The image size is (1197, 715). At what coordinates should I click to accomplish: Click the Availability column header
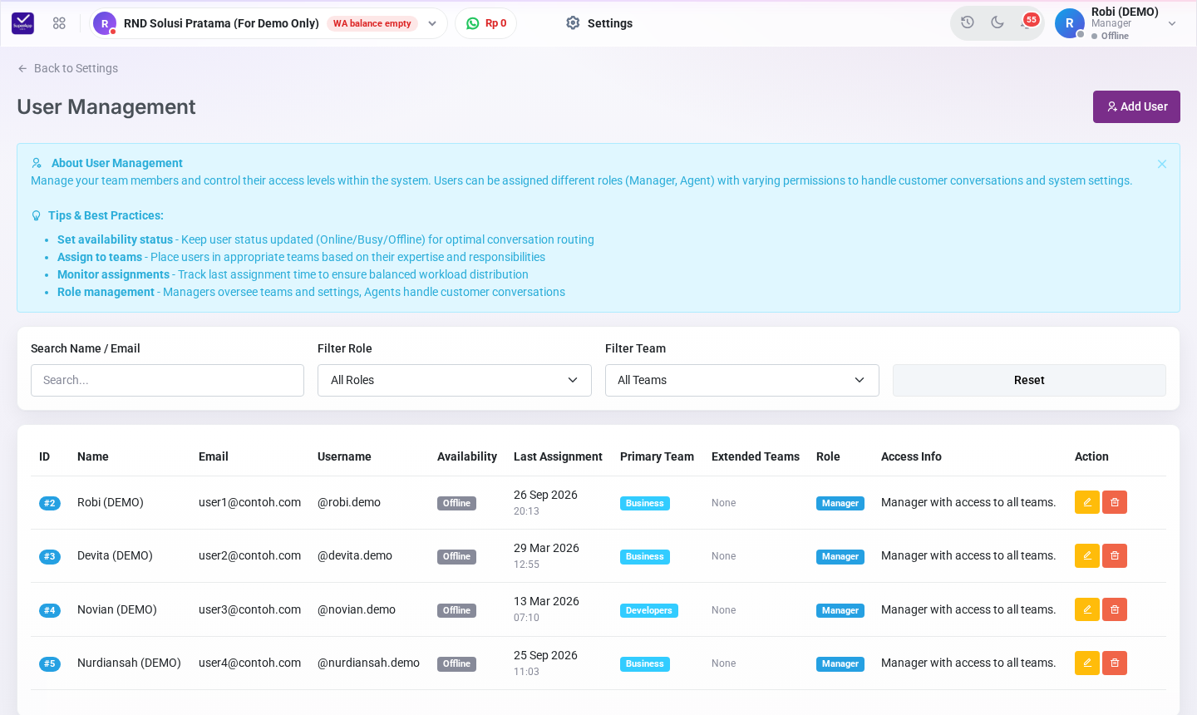[x=467, y=456]
